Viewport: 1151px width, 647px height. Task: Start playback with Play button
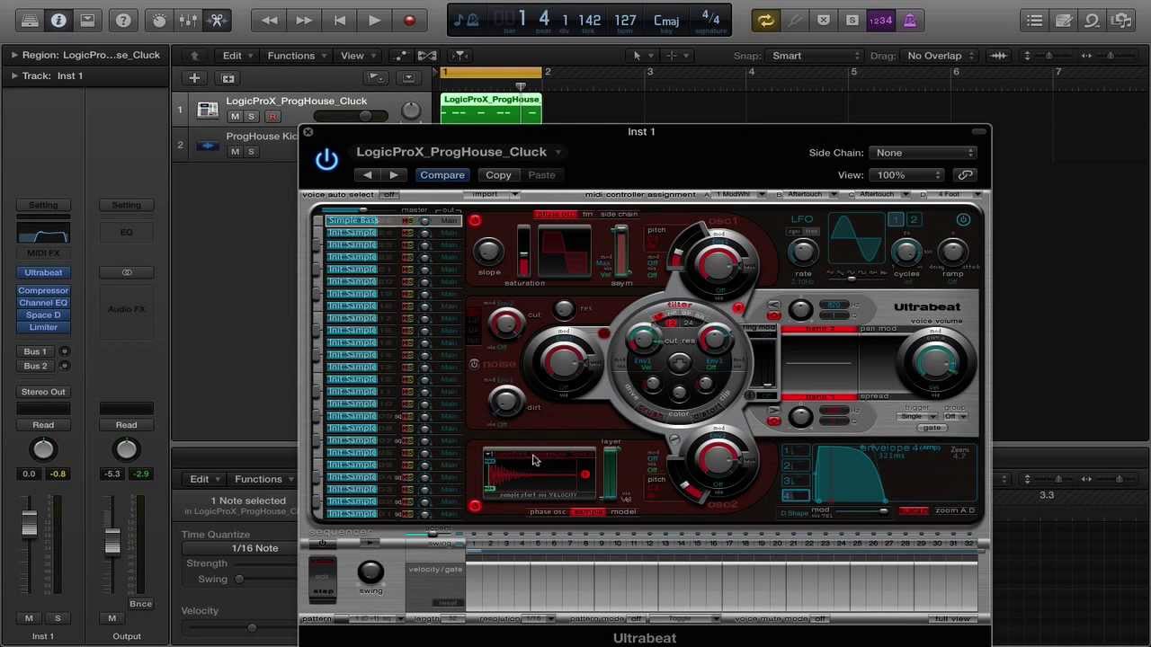[374, 20]
